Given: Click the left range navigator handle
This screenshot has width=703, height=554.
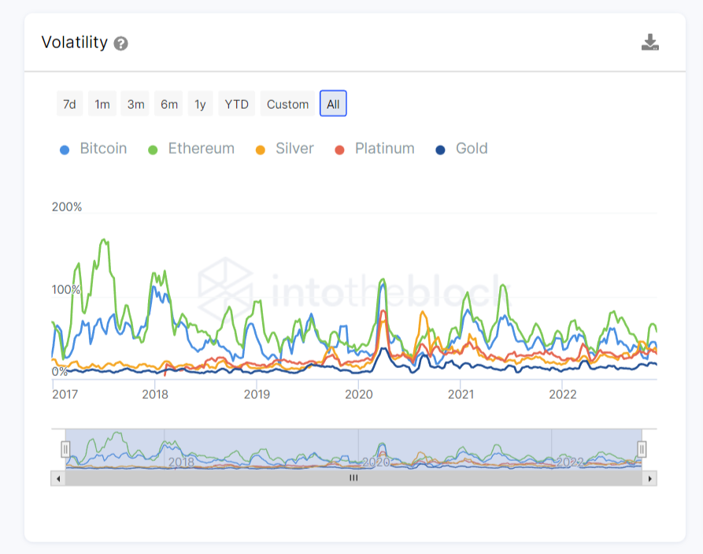Looking at the screenshot, I should click(65, 449).
